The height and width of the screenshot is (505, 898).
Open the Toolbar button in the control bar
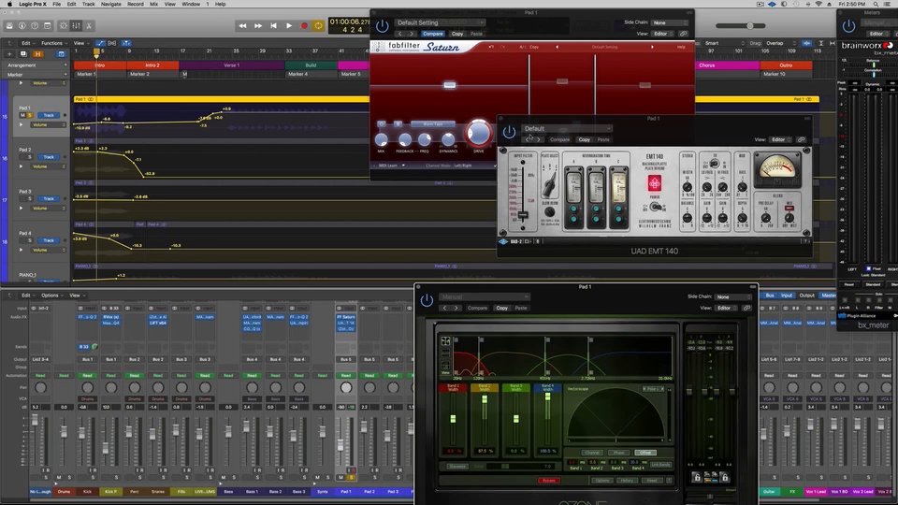point(48,26)
